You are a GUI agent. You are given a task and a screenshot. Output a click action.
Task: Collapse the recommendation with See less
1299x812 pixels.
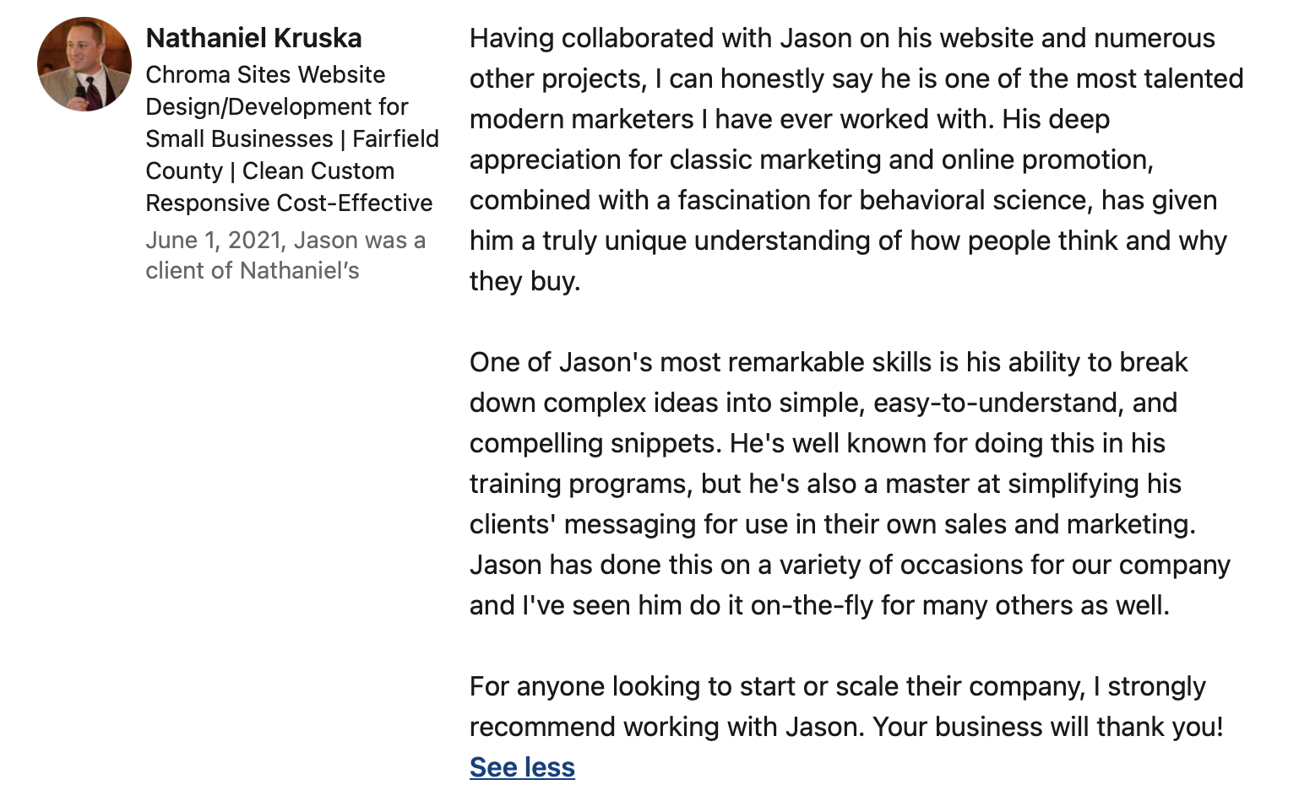(x=522, y=767)
